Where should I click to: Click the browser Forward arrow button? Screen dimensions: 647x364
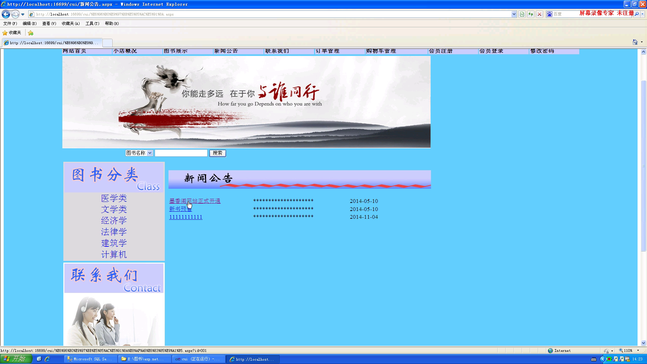click(15, 14)
